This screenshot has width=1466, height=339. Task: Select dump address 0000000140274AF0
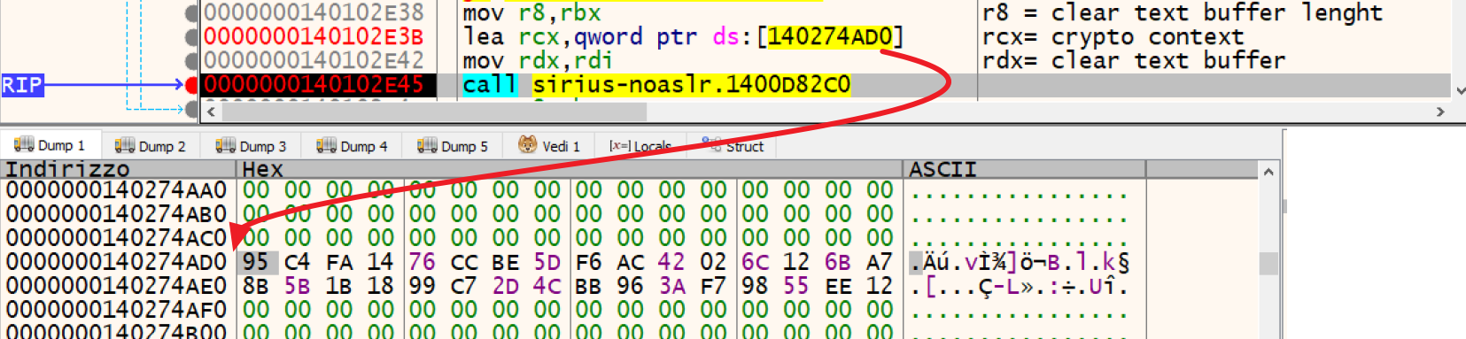116,310
